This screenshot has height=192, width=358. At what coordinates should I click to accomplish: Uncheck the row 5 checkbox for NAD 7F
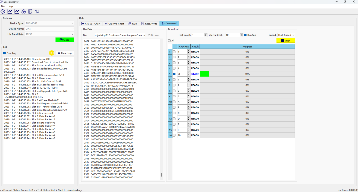(x=174, y=74)
